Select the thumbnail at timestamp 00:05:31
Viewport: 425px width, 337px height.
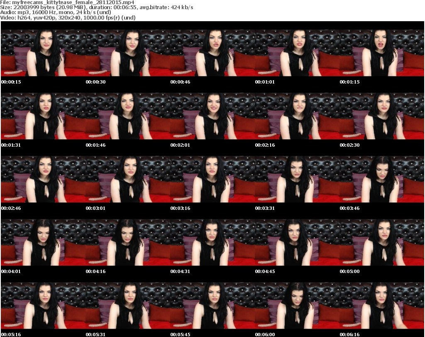tap(128, 306)
